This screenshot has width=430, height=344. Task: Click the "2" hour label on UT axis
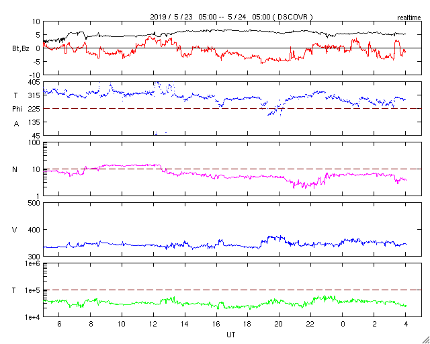(x=374, y=325)
